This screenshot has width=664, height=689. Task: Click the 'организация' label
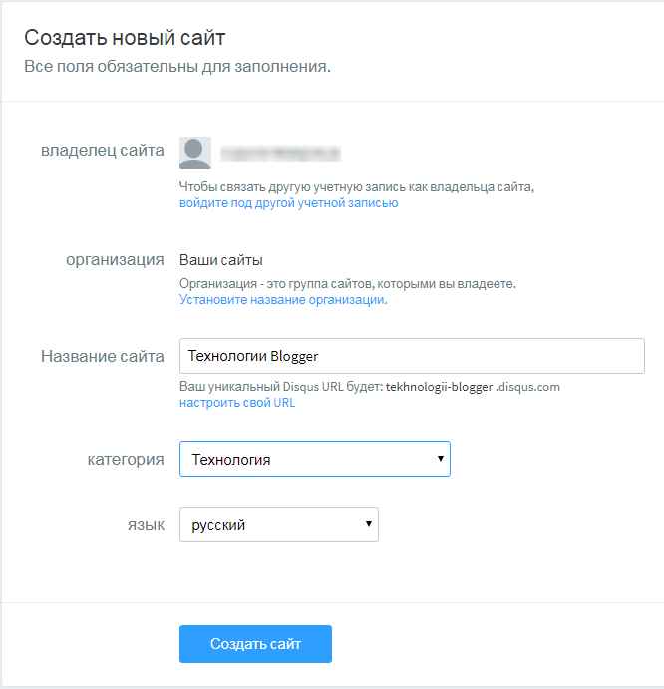115,260
